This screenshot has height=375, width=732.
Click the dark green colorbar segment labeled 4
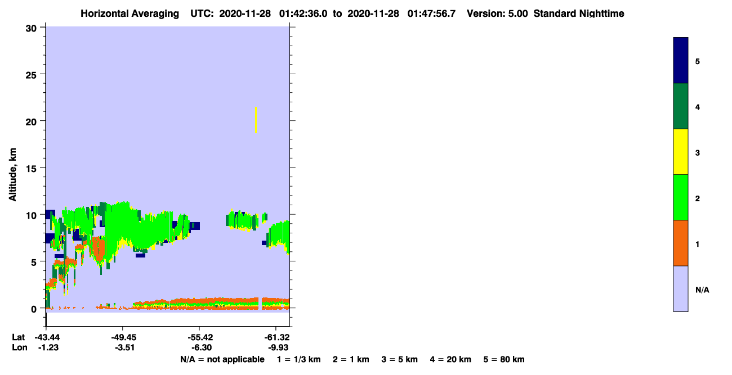click(x=681, y=106)
